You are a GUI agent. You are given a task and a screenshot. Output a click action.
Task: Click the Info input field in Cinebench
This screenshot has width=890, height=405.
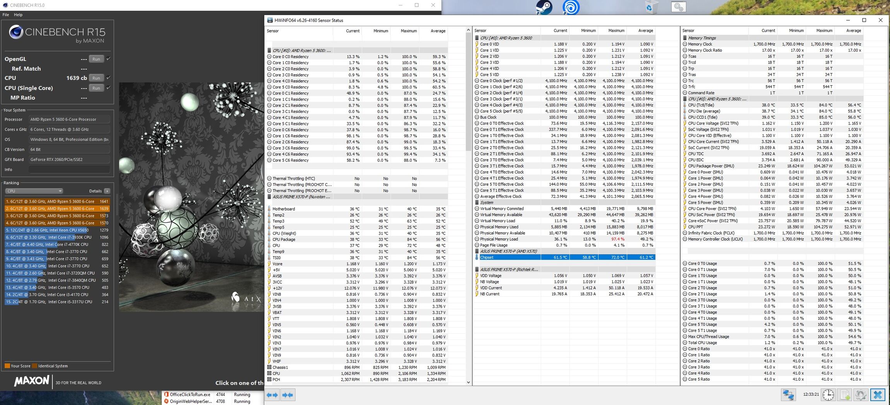pos(69,169)
